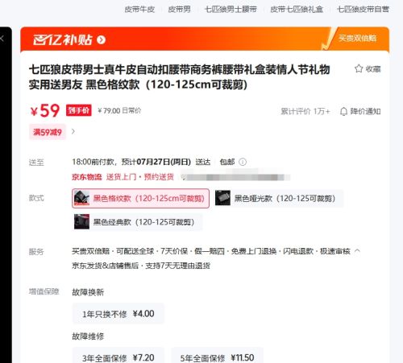The image size is (403, 363).
Task: Open 皮带七匹狼礼盒 search suggestion
Action: (x=297, y=10)
